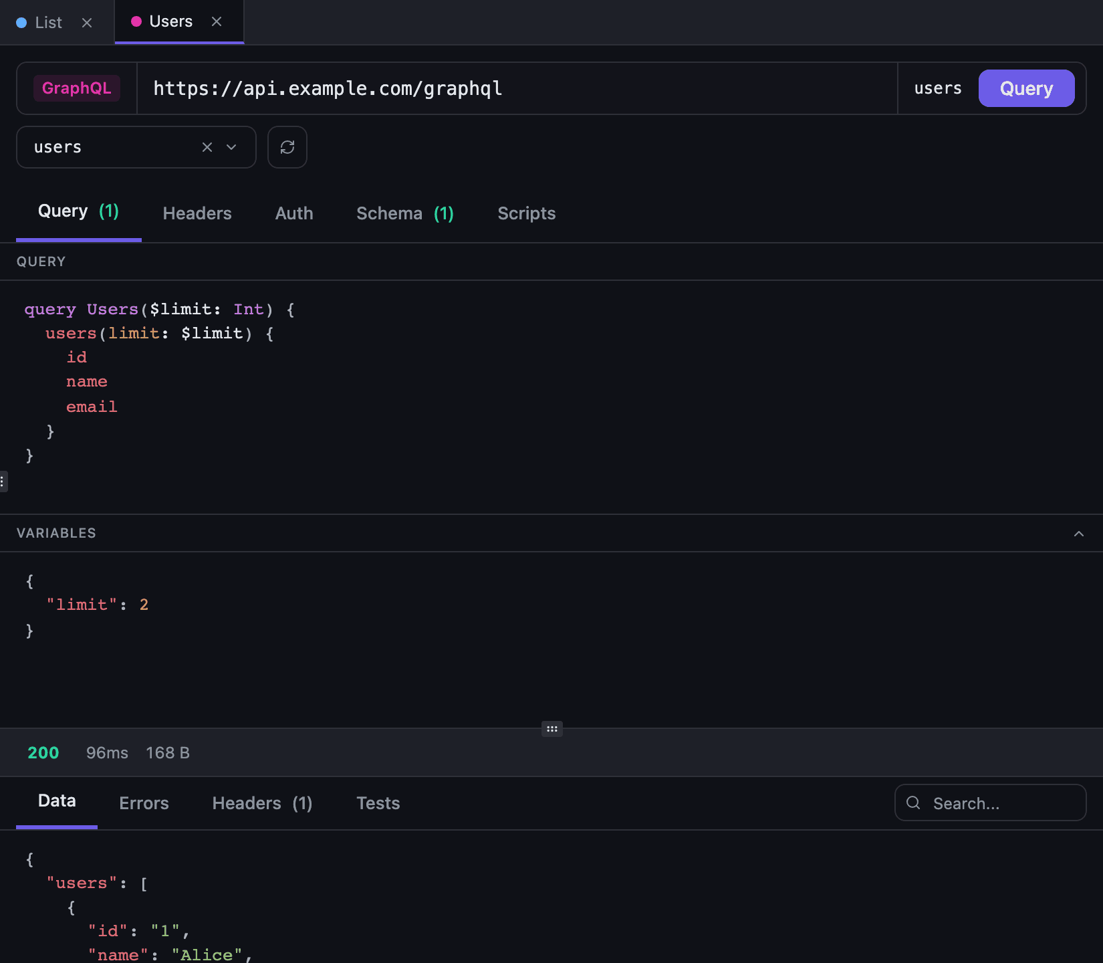Refresh the schema with the reload icon
Viewport: 1103px width, 963px height.
point(287,147)
